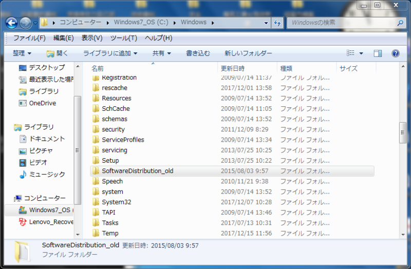Select the Tasks folder row

pos(232,223)
